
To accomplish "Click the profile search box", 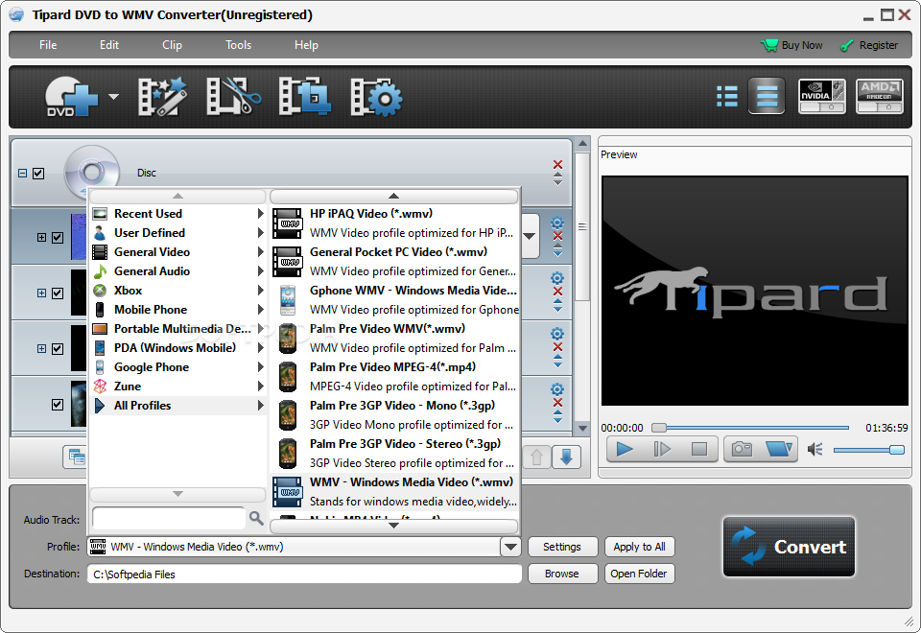I will [x=169, y=518].
